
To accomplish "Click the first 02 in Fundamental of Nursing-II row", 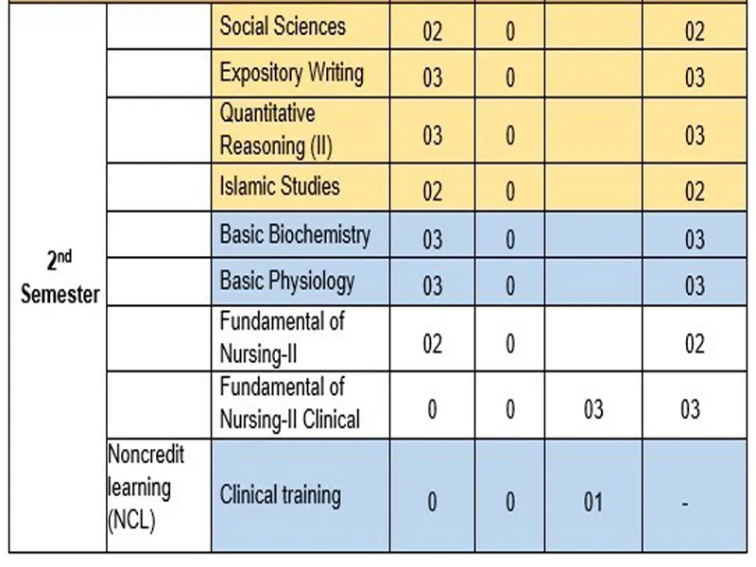I will coord(432,343).
